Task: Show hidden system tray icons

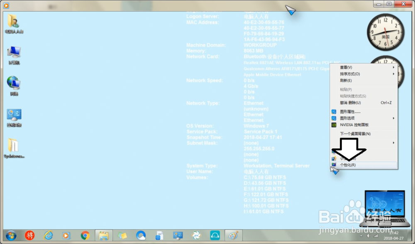Action: pyautogui.click(x=361, y=236)
